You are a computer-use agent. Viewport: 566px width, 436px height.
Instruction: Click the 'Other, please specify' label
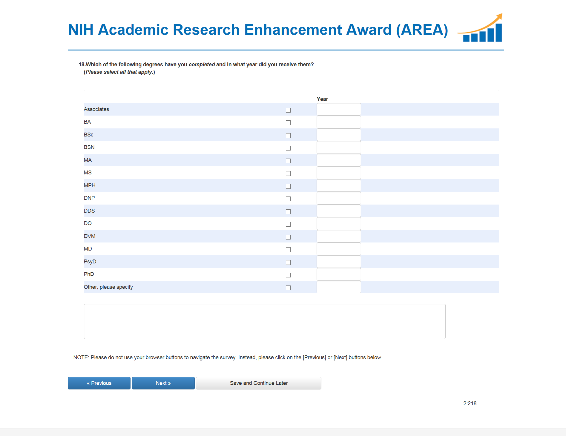click(108, 287)
